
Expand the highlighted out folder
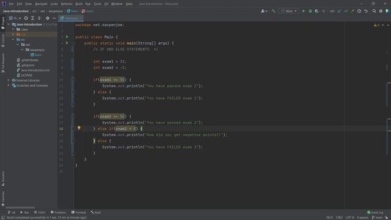[x=13, y=34]
